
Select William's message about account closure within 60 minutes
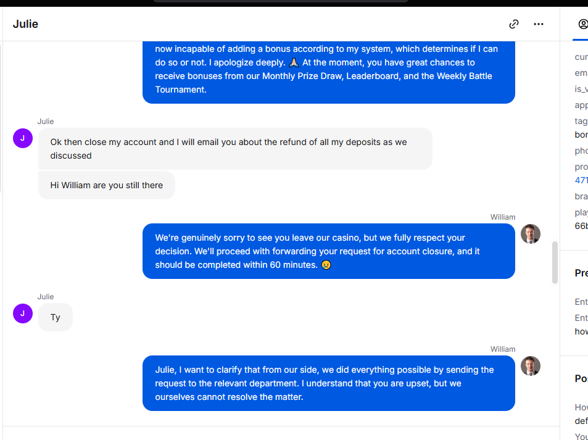(328, 251)
